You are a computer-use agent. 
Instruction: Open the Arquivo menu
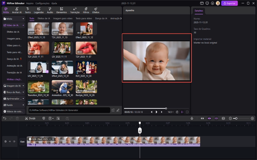(x=30, y=3)
